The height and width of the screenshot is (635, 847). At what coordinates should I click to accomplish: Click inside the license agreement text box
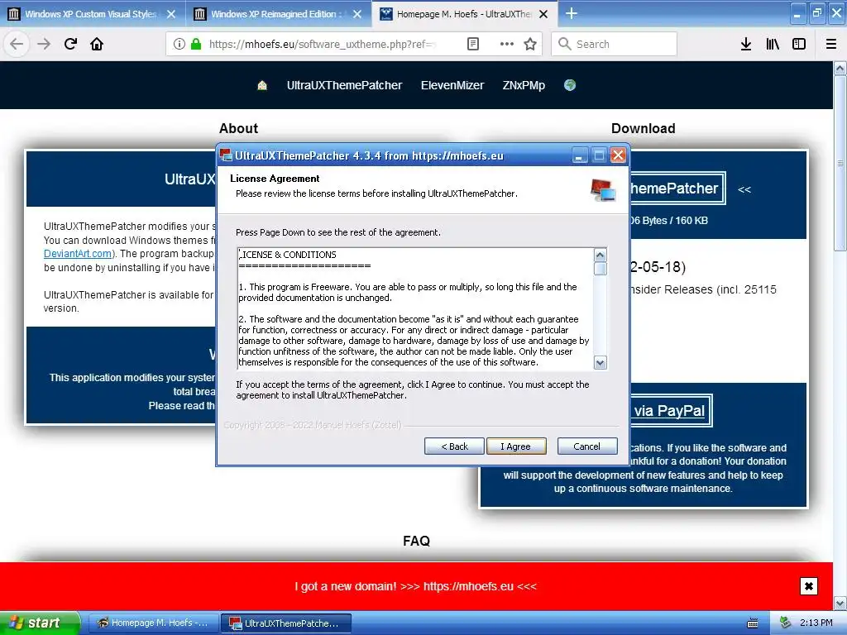tap(415, 309)
